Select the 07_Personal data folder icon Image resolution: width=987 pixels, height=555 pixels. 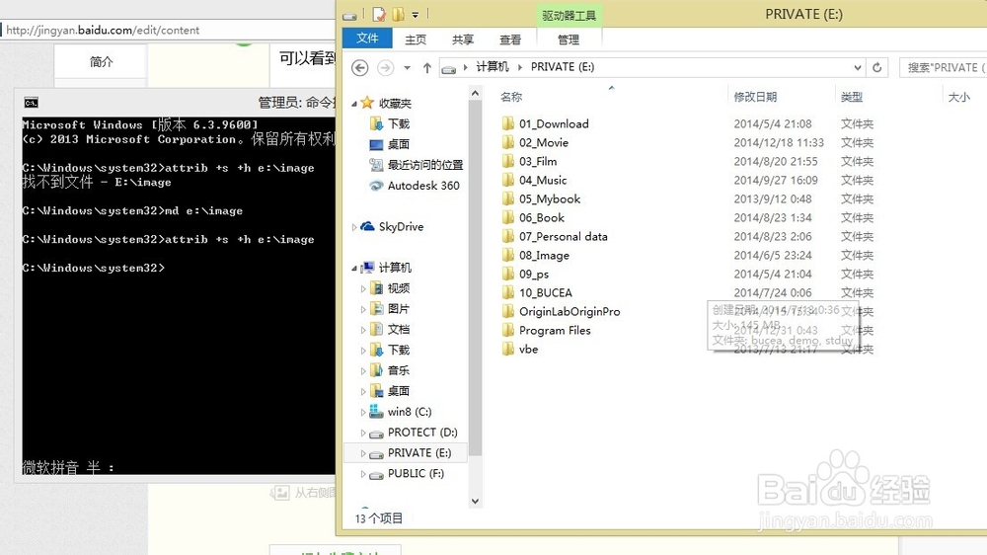point(508,236)
